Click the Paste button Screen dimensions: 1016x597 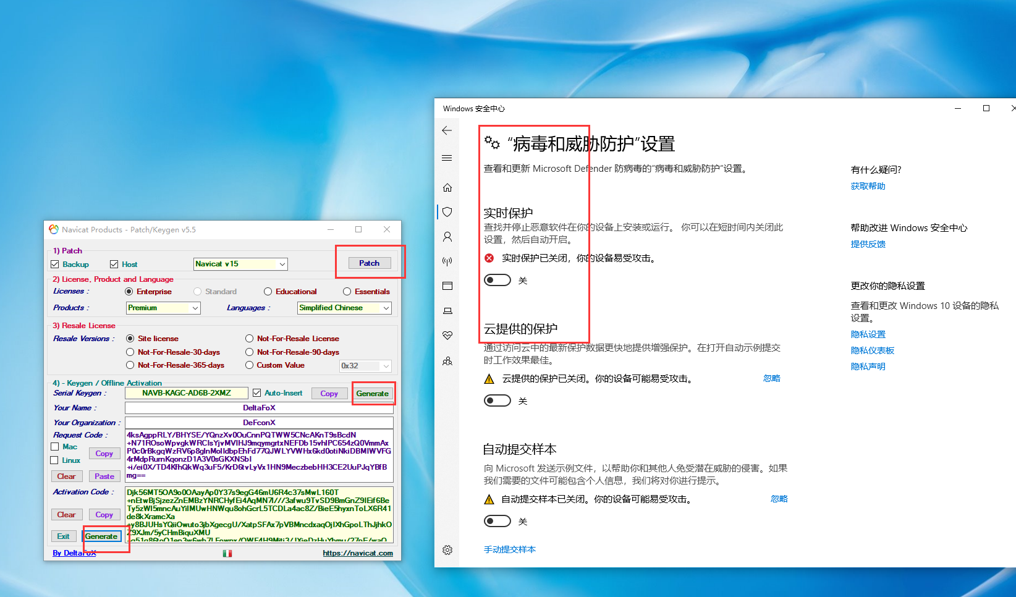point(104,476)
